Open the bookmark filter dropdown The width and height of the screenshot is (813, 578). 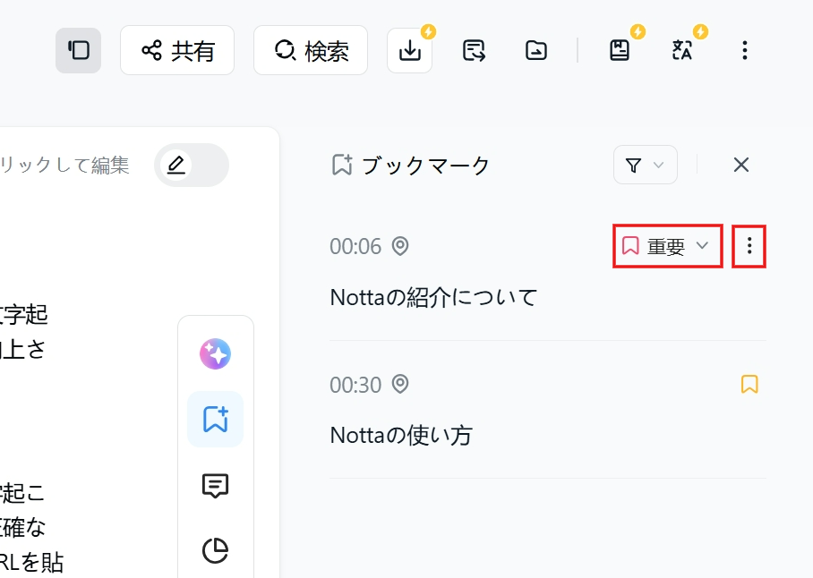point(645,166)
